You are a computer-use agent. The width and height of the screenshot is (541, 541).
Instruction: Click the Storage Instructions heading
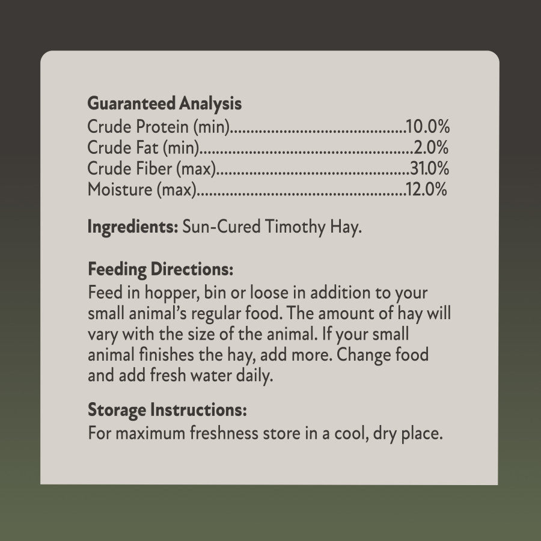tap(167, 411)
